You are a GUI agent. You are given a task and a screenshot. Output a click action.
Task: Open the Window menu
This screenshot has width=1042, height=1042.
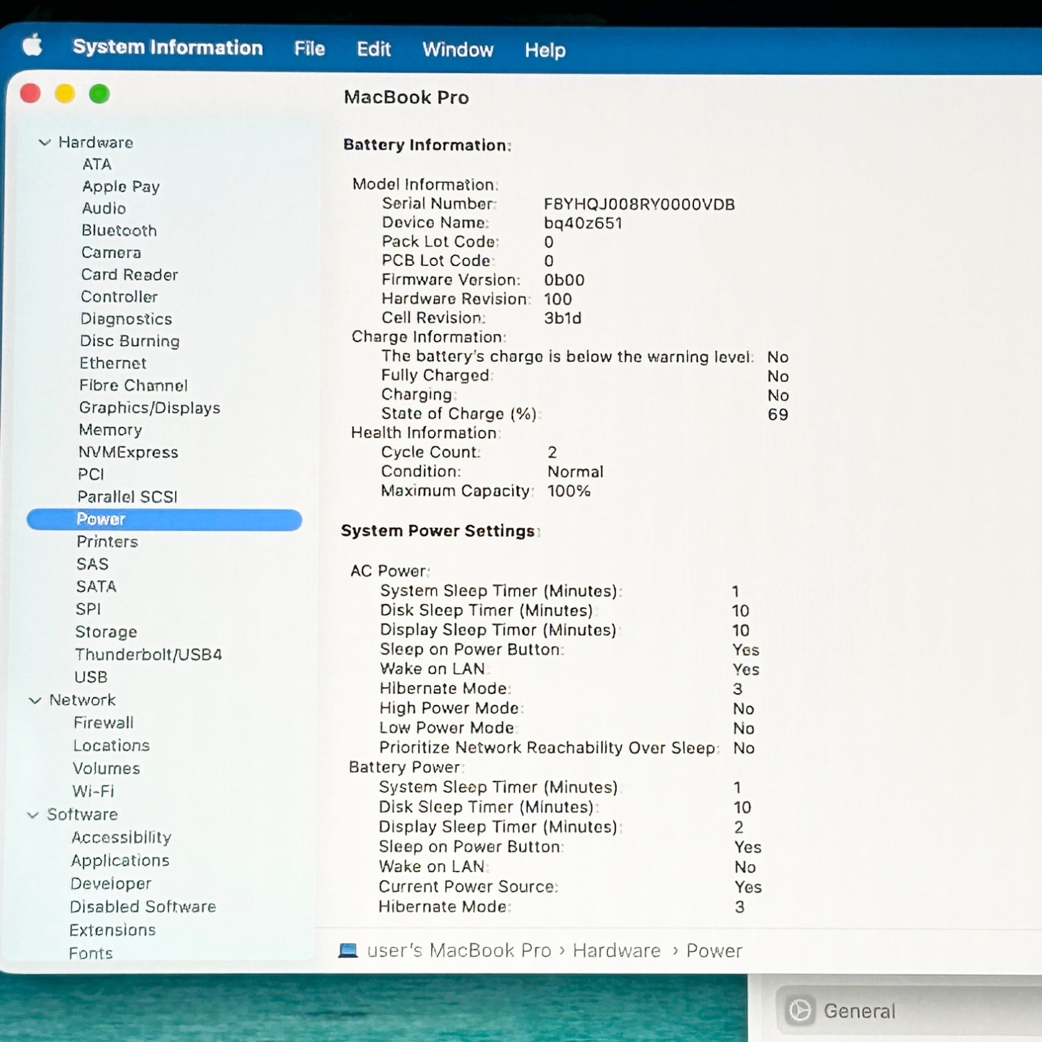(458, 50)
